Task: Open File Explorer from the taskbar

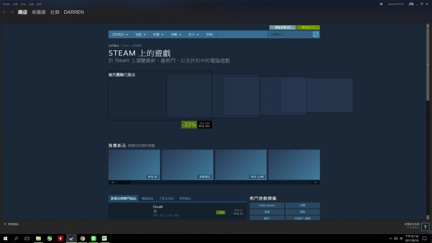Action: [38, 238]
